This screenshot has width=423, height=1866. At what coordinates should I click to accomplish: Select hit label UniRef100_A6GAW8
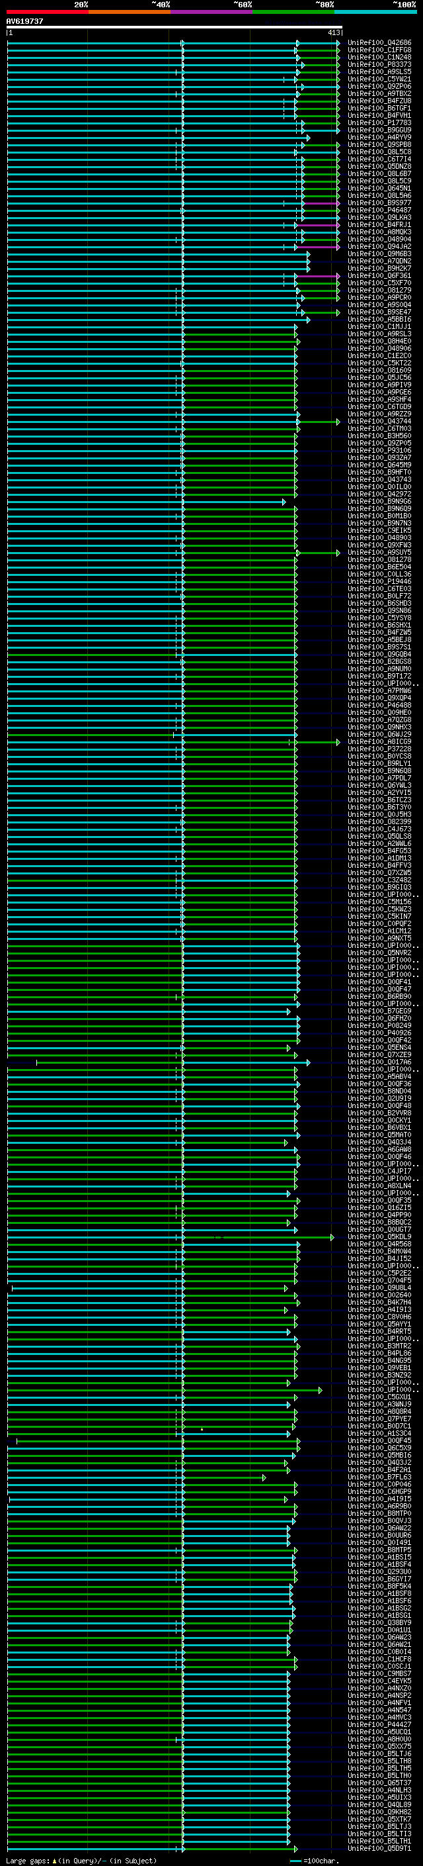pyautogui.click(x=379, y=1150)
